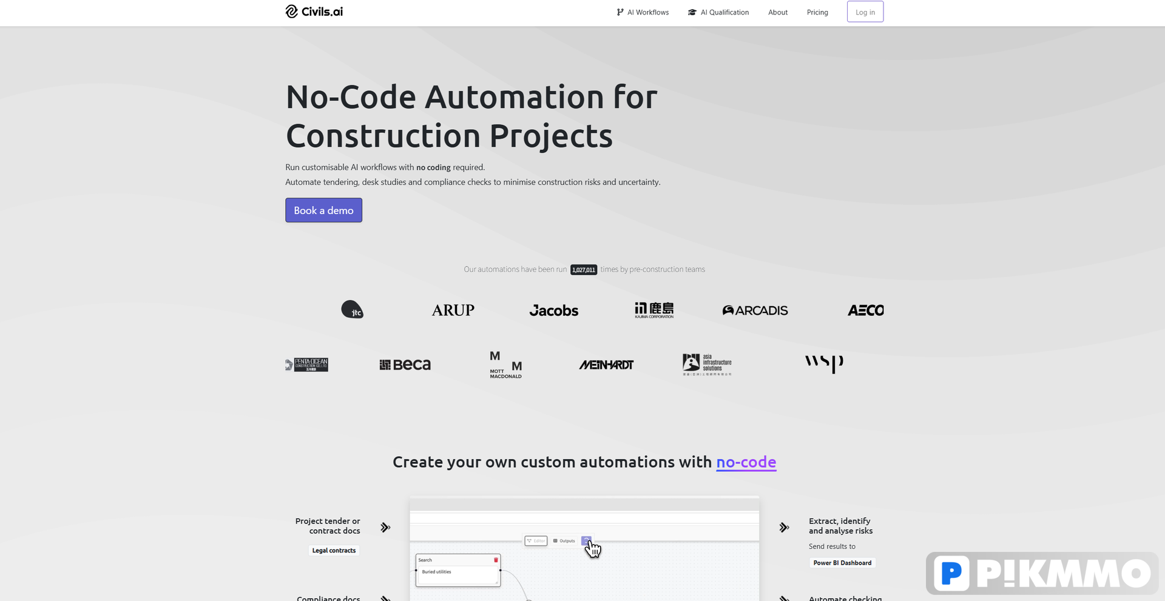Click the ARUP logo
The width and height of the screenshot is (1165, 601).
(453, 310)
